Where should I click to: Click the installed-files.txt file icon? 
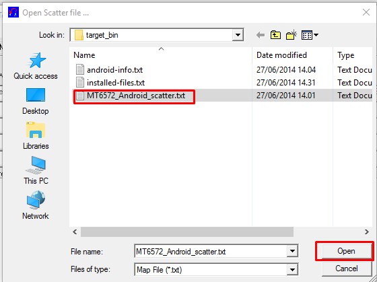[80, 83]
